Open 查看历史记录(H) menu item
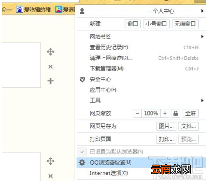 tap(141, 47)
